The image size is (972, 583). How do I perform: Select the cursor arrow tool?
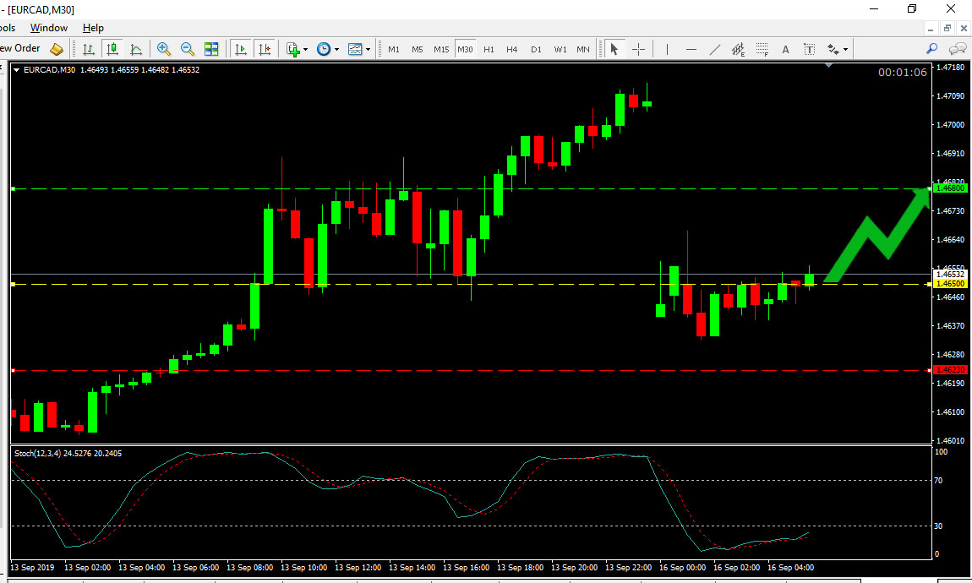point(614,49)
